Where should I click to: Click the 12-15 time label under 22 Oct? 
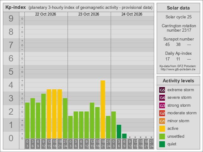tap(49, 144)
